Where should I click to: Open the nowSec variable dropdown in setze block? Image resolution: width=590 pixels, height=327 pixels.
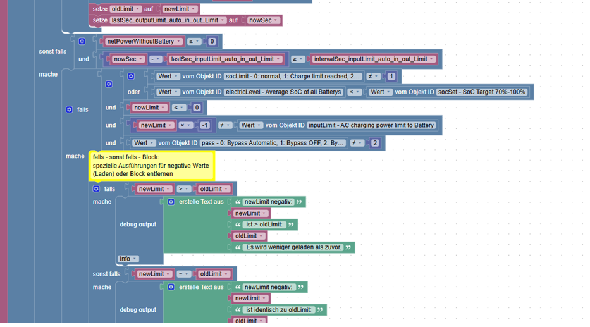263,20
